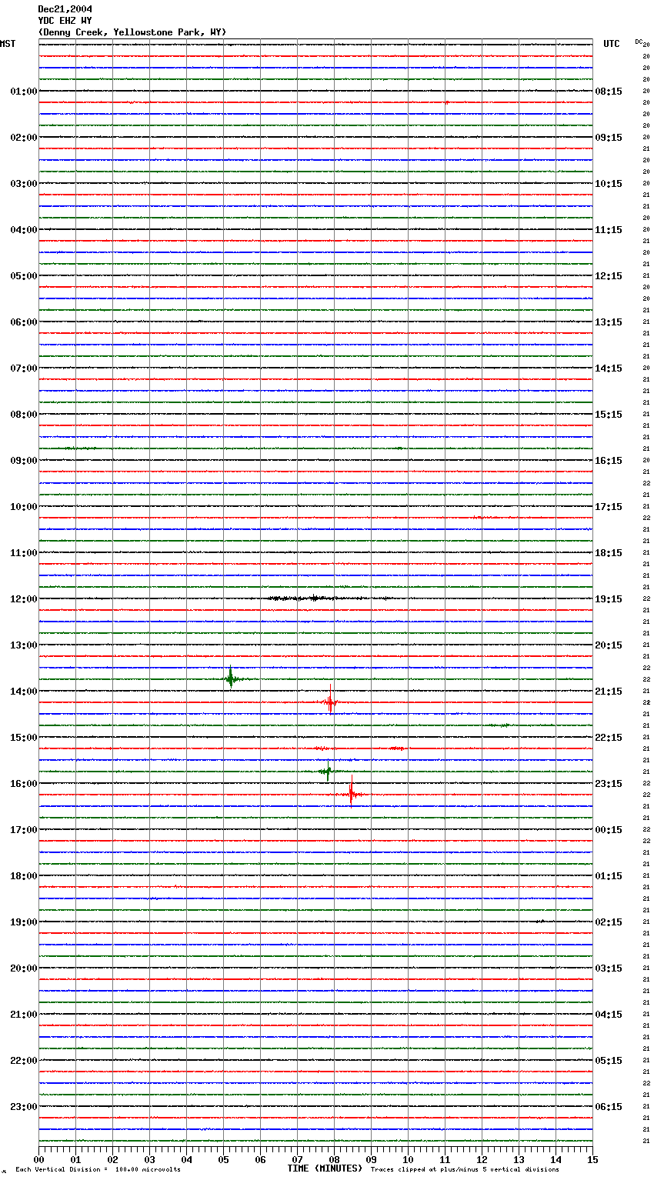Select the 12:00 MST row label
The height and width of the screenshot is (1180, 654).
tap(23, 599)
